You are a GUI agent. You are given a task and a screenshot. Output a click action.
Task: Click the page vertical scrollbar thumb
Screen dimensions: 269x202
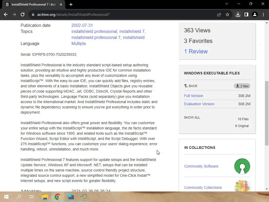[267, 113]
